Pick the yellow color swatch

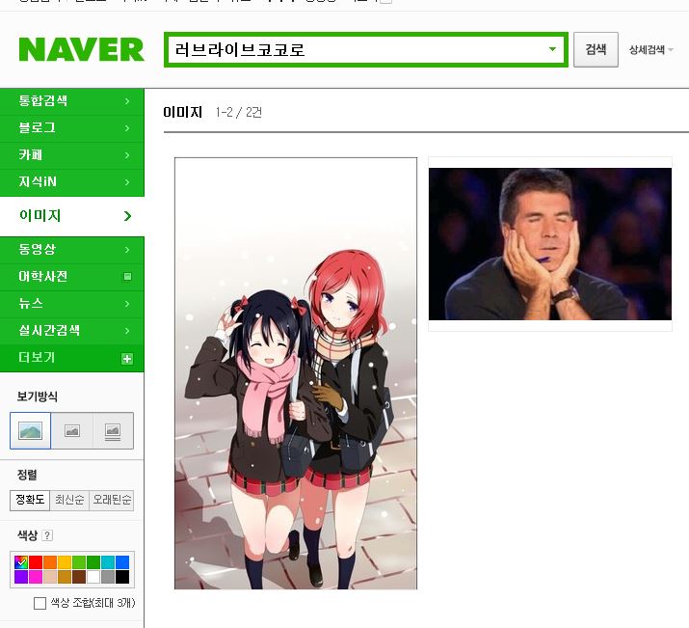pyautogui.click(x=65, y=562)
